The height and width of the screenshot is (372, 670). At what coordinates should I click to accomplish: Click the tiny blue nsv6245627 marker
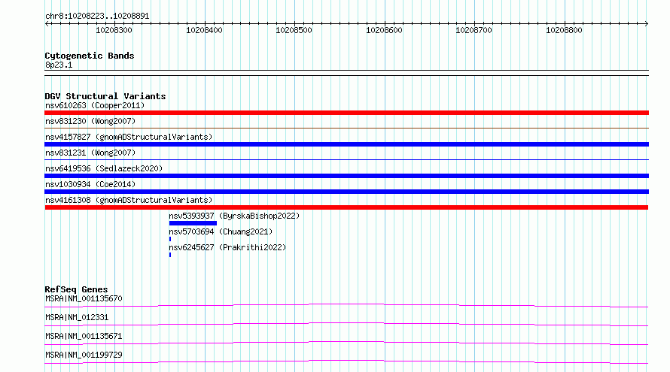[x=170, y=255]
